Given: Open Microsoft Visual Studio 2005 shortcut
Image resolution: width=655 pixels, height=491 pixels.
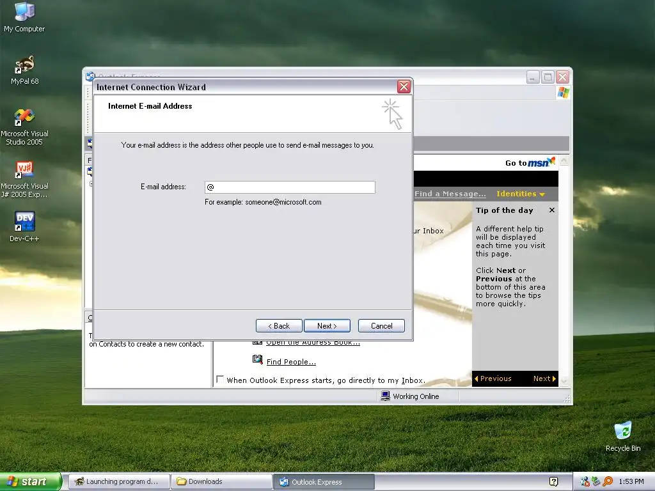Looking at the screenshot, I should coord(24,127).
